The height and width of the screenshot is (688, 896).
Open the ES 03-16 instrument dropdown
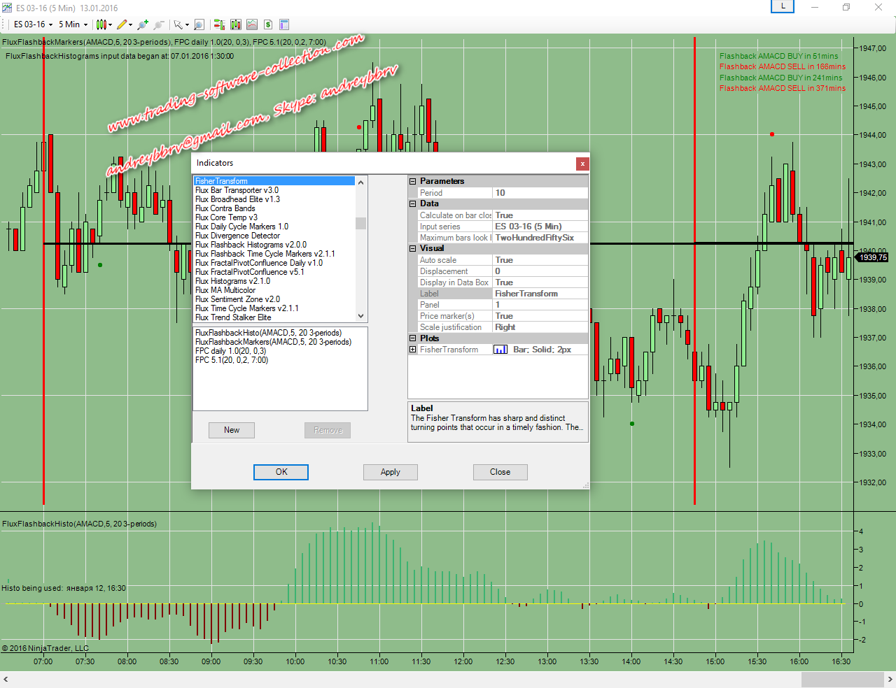[33, 24]
